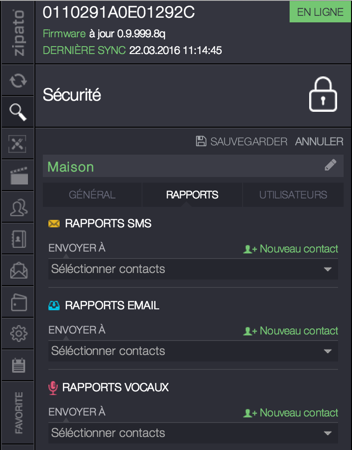The height and width of the screenshot is (450, 352).
Task: Open the settings gear icon in sidebar
Action: click(17, 334)
